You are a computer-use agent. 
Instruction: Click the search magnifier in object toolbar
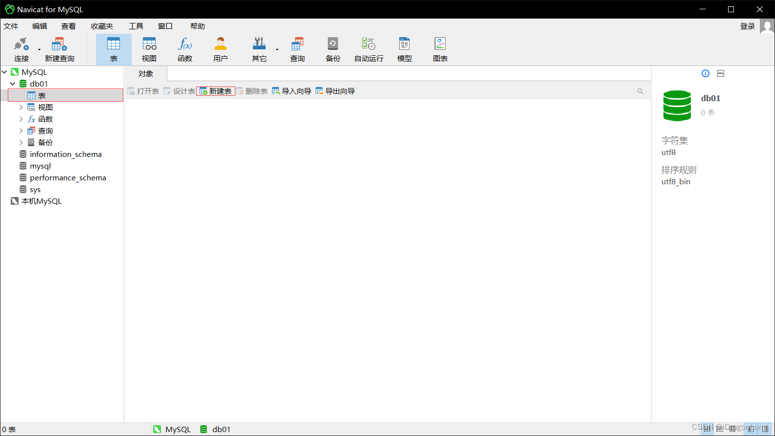tap(640, 91)
